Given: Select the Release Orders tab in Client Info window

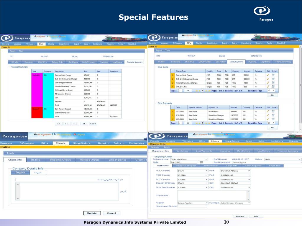Looking at the screenshot, I should tap(90, 160).
